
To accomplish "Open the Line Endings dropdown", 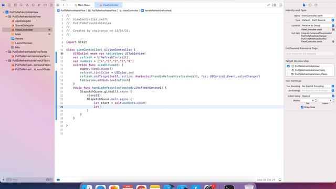I will [318, 91].
